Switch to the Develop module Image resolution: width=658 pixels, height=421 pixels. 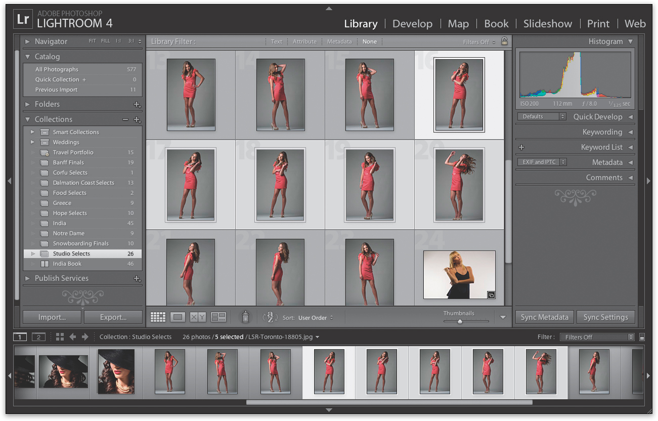coord(412,23)
